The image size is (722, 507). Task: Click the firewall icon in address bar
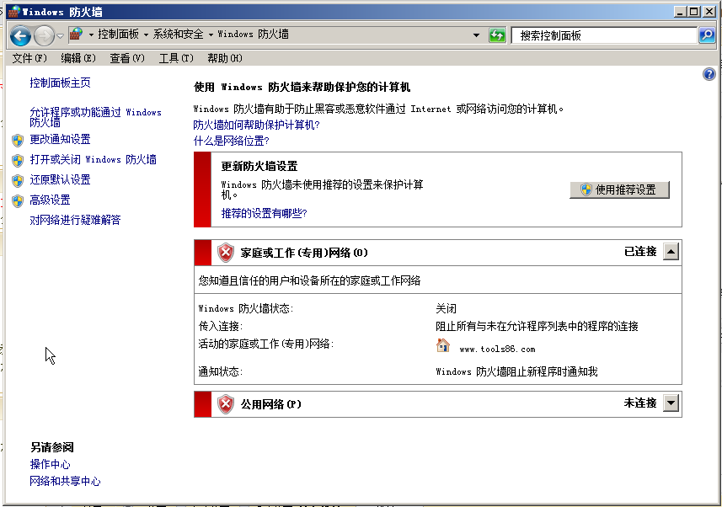point(76,34)
